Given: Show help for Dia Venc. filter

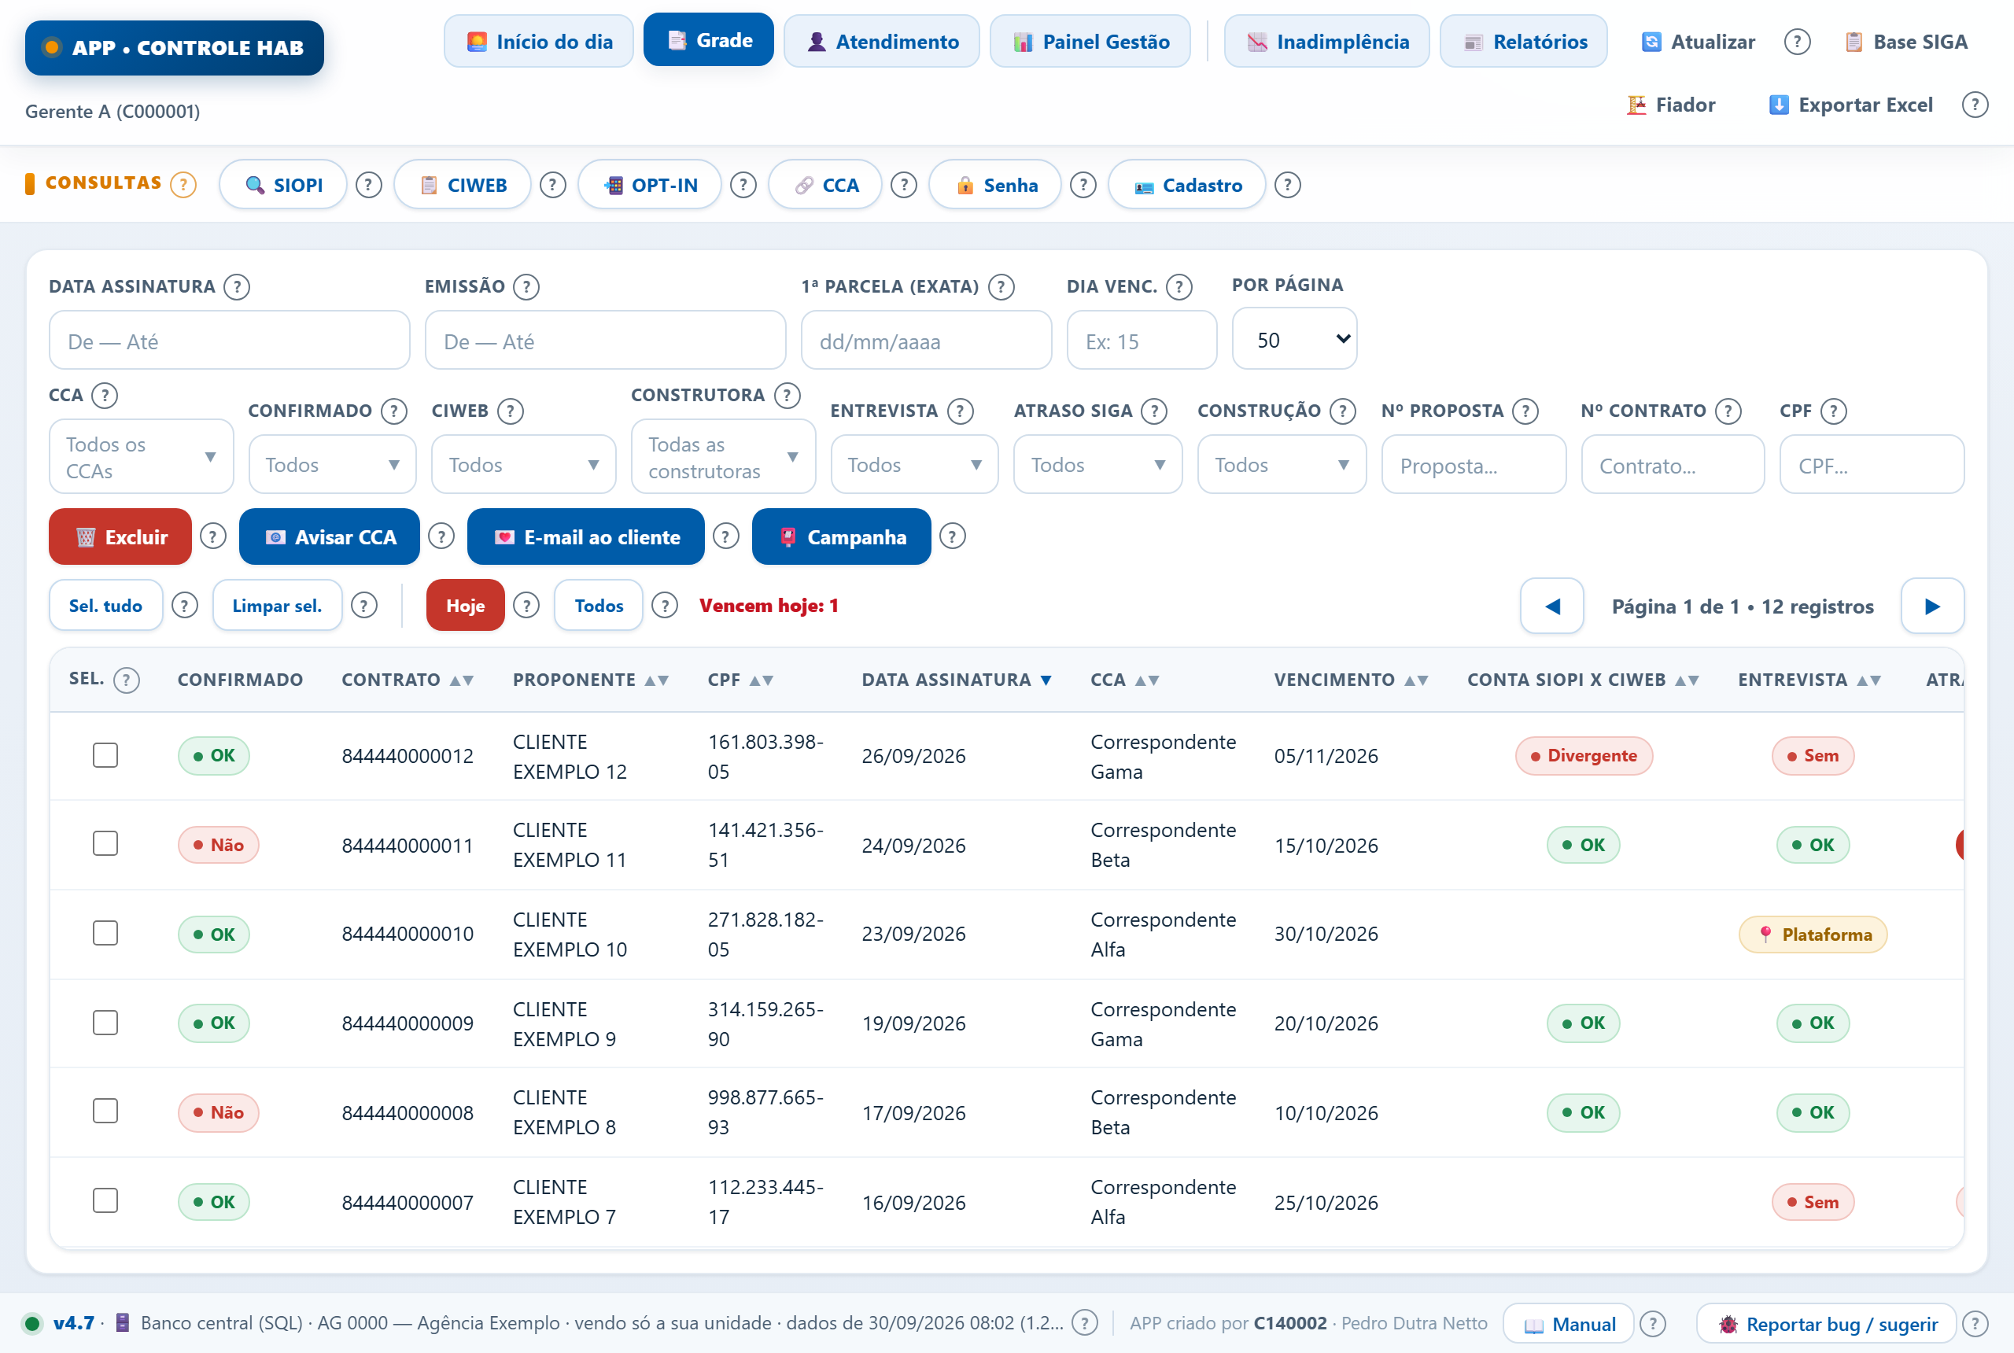Looking at the screenshot, I should point(1179,286).
